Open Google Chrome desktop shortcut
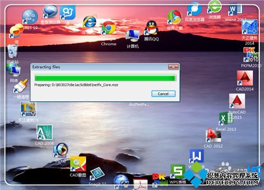 [109, 28]
